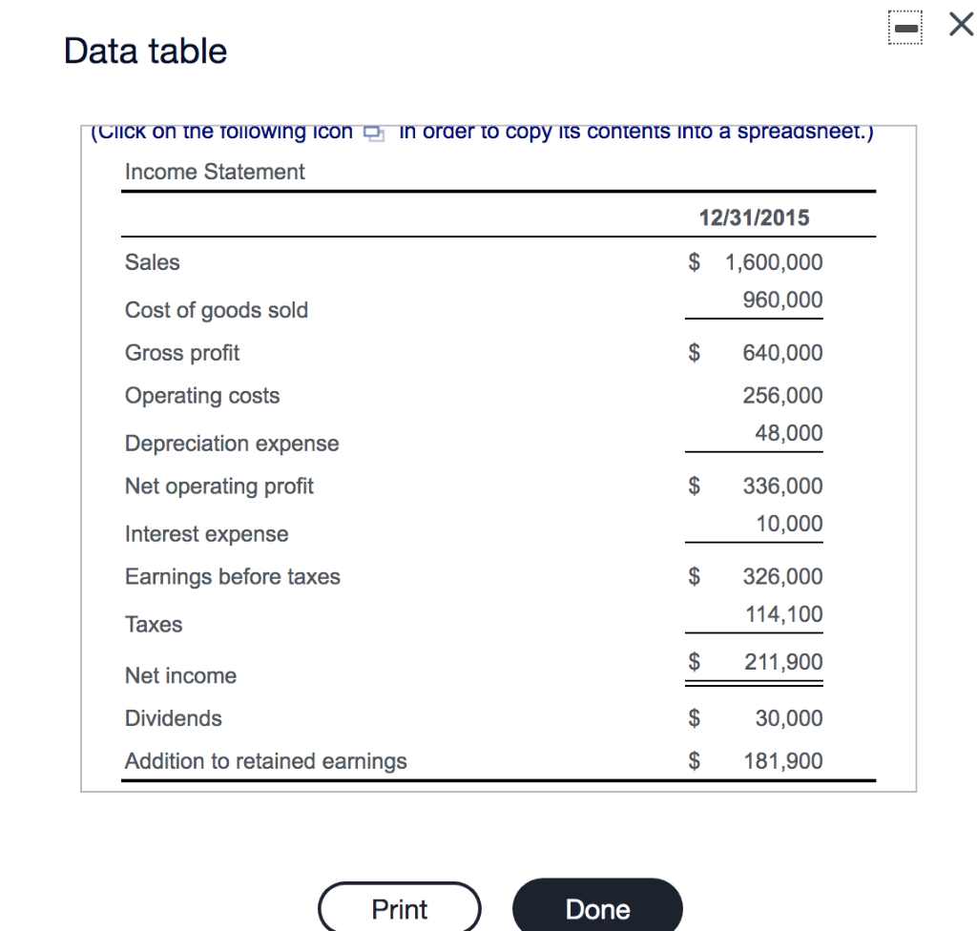Viewport: 977px width, 931px height.
Task: Select the Gross profit amount 640,000
Action: click(x=782, y=353)
